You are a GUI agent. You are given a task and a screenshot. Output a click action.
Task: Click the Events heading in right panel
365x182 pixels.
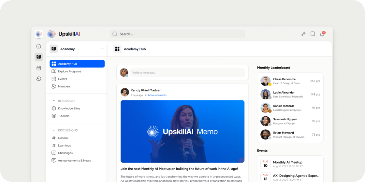pyautogui.click(x=262, y=151)
